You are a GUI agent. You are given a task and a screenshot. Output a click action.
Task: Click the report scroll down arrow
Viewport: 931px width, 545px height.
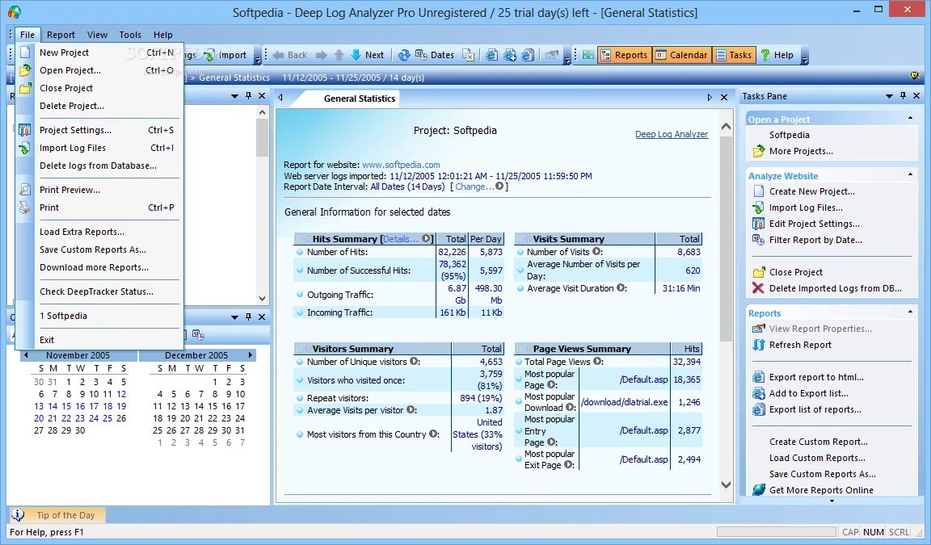(x=726, y=485)
